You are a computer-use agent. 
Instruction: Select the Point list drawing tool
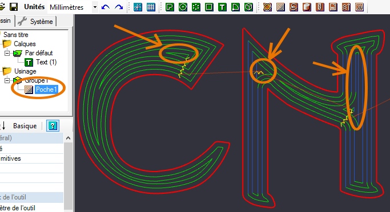(196, 7)
